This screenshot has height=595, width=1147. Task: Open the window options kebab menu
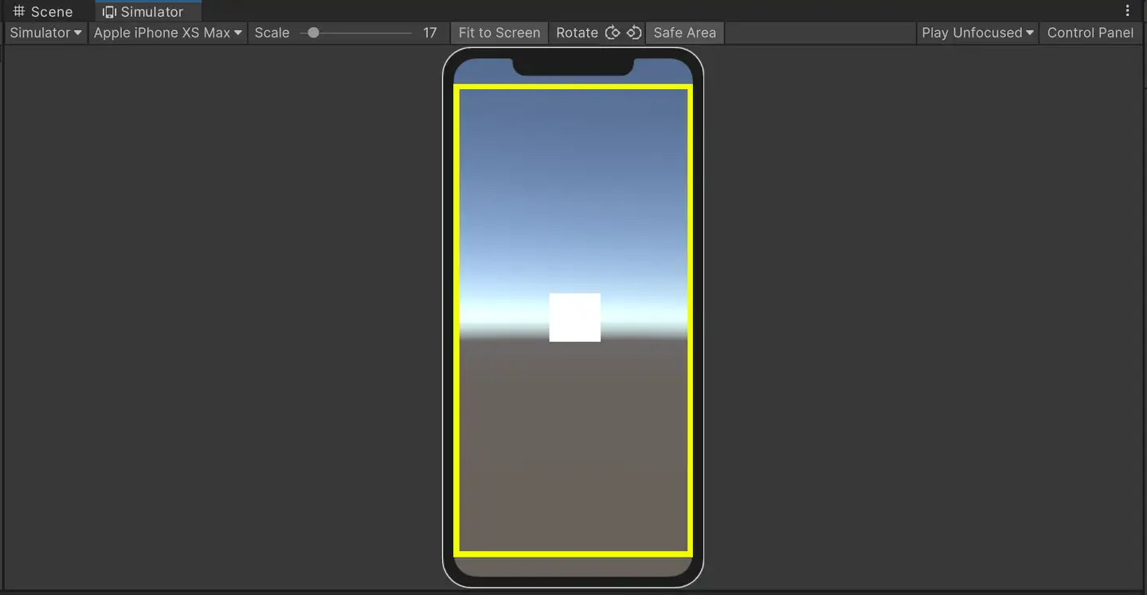(1127, 11)
